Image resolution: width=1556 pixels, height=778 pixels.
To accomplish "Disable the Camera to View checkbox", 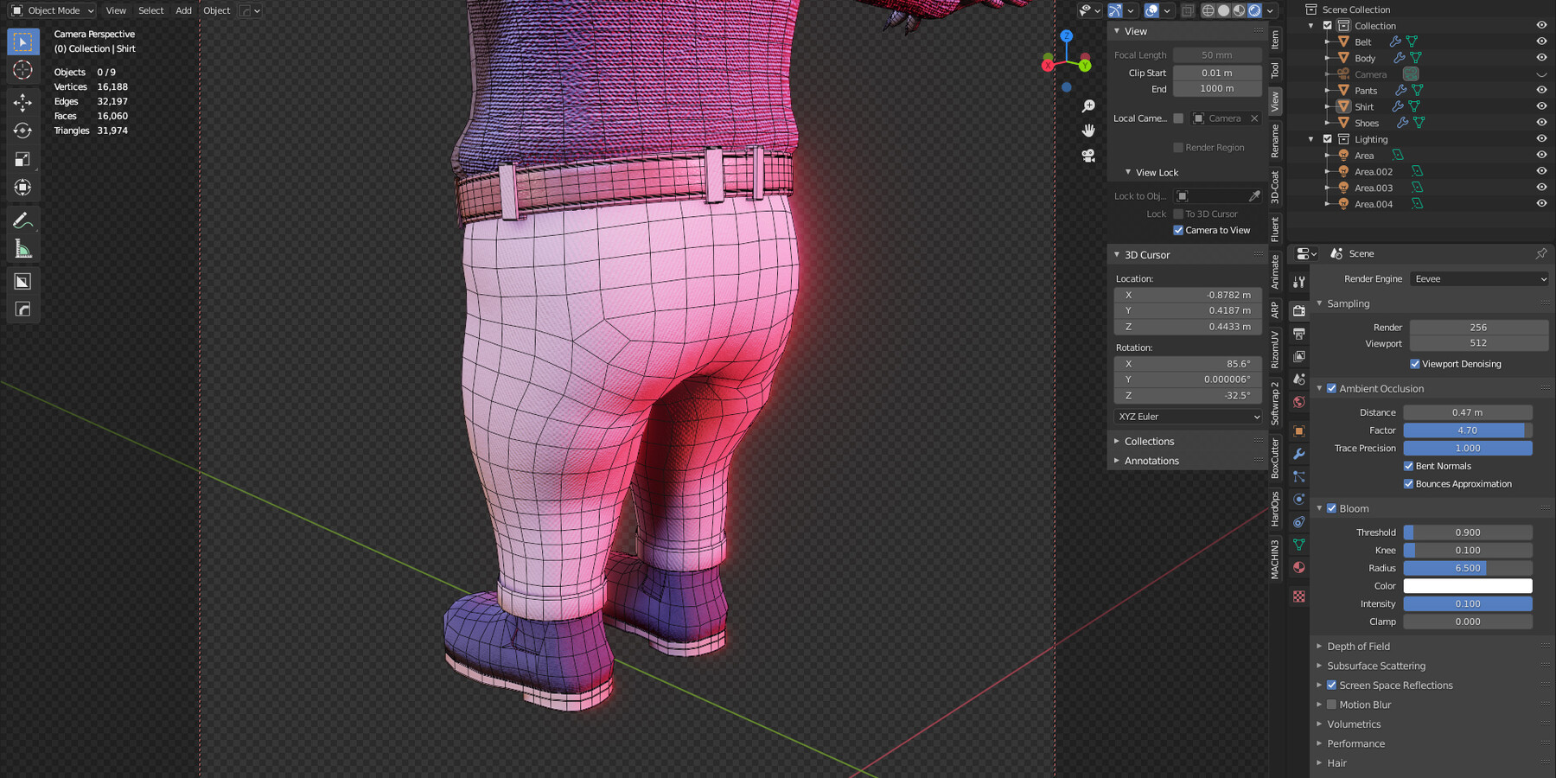I will [x=1178, y=230].
